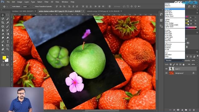Click the search magnifier icon top right
Screen dimensions: 199x112
(189, 6)
